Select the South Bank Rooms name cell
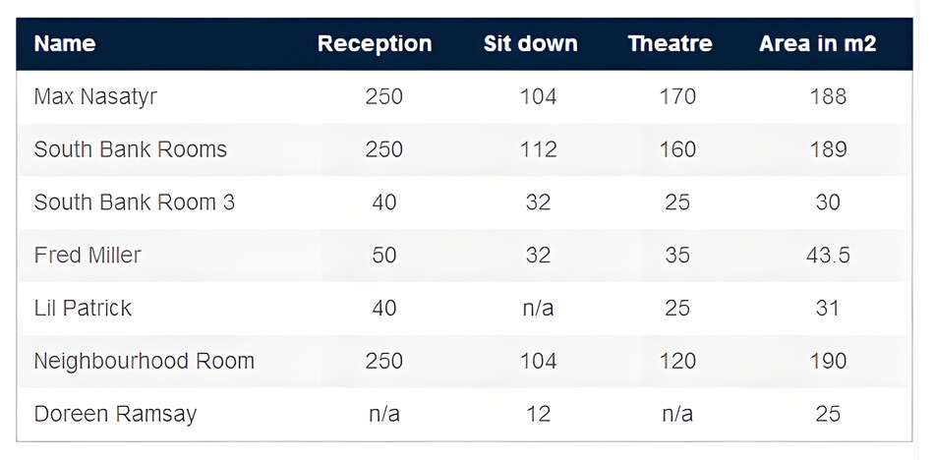This screenshot has width=934, height=460. [x=131, y=149]
